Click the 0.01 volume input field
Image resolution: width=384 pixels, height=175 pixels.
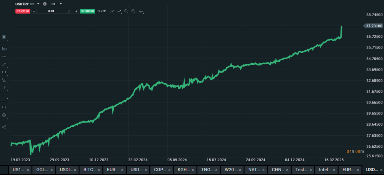(x=51, y=11)
